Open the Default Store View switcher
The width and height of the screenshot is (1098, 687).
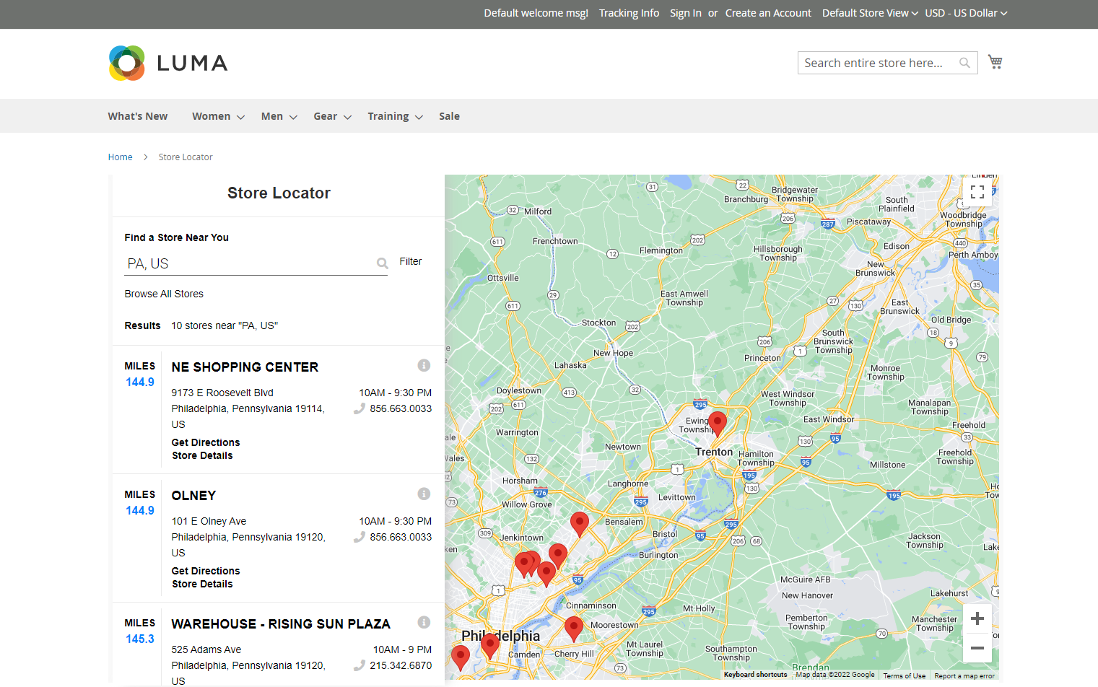[x=870, y=13]
